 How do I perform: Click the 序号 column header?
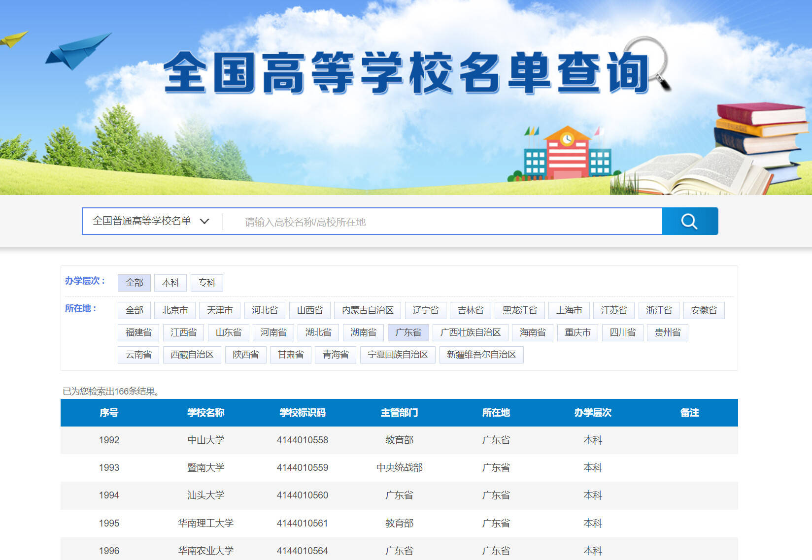(109, 413)
